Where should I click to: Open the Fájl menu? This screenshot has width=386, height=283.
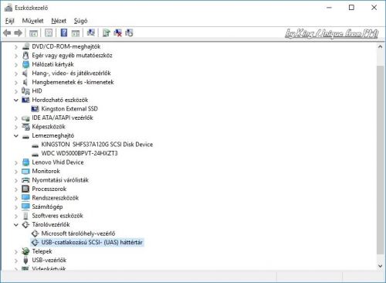tap(10, 21)
